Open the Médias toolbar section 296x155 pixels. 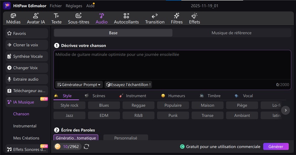click(13, 18)
